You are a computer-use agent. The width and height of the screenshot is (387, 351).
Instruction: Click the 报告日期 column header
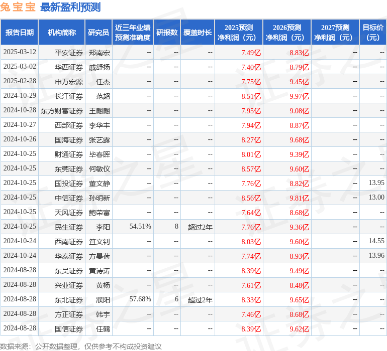coord(20,33)
